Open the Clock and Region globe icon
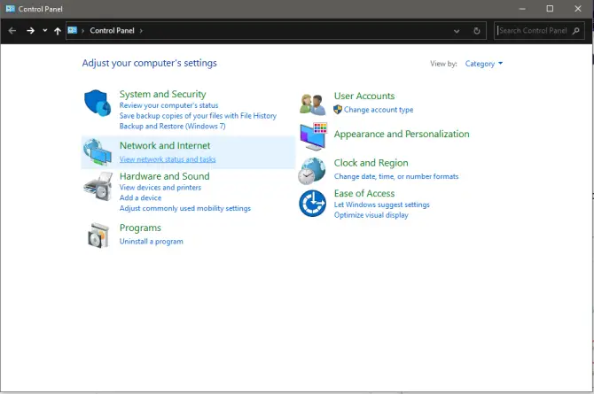594x394 pixels. point(312,171)
